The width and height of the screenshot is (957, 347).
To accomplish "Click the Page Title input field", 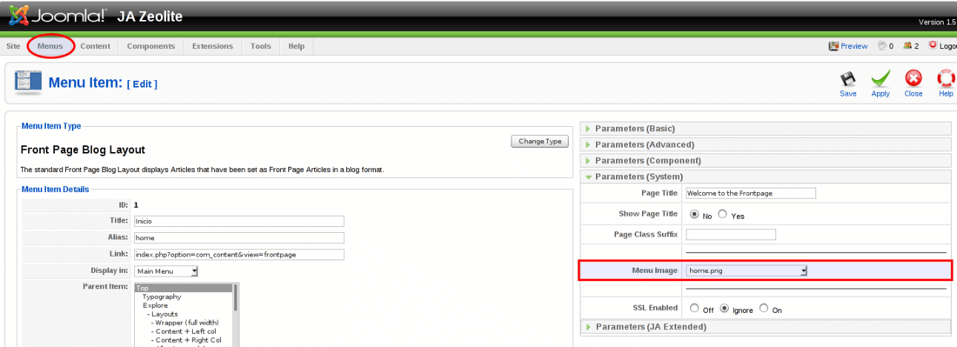I will 751,193.
